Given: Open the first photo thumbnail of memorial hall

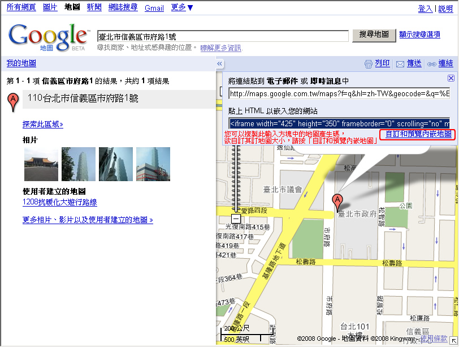Looking at the screenshot, I should 41,164.
